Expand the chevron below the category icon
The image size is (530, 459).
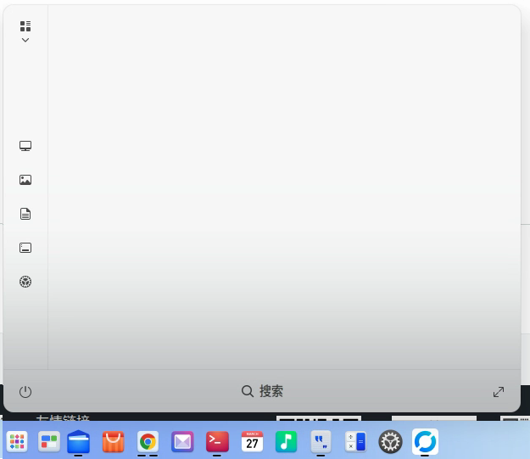[x=25, y=40]
